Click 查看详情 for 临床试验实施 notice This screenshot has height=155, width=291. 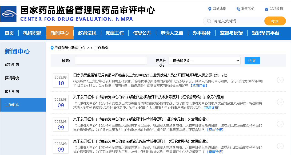click(215, 152)
